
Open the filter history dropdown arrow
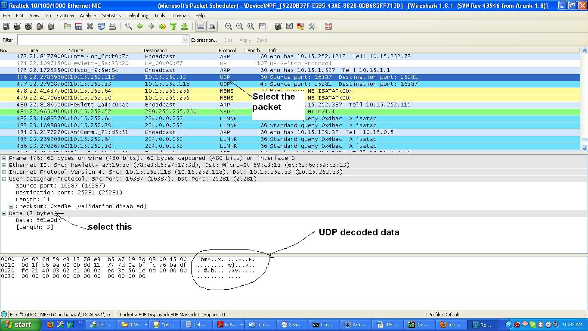coord(186,40)
